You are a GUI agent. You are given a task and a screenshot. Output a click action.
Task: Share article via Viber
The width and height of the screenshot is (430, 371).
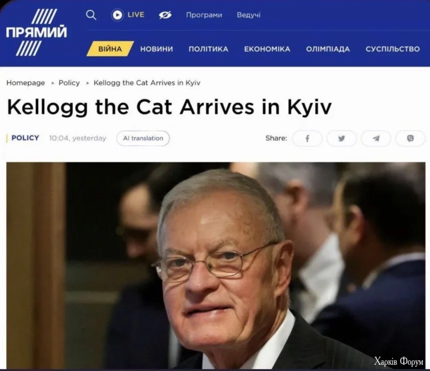click(410, 138)
